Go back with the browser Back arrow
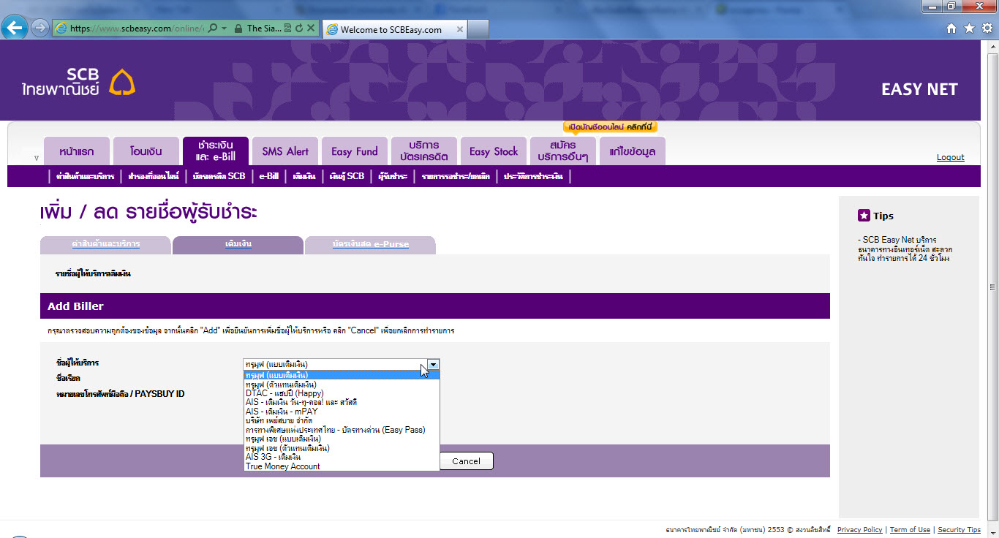This screenshot has height=538, width=999. pyautogui.click(x=15, y=29)
